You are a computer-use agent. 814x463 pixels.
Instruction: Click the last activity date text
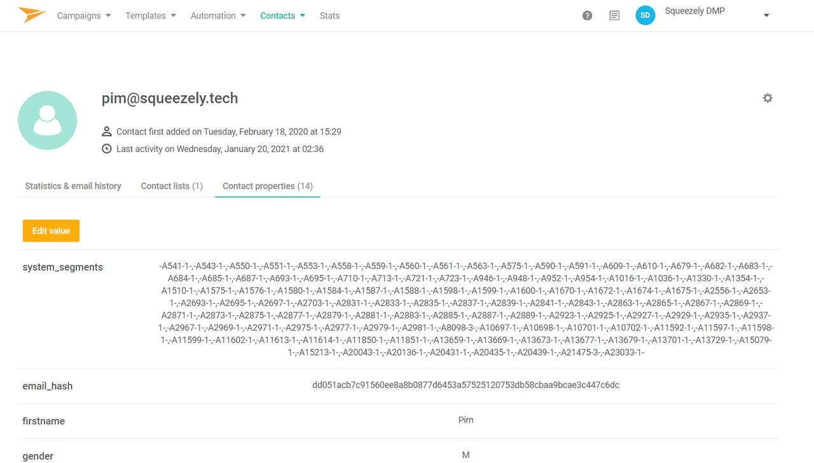pyautogui.click(x=220, y=149)
